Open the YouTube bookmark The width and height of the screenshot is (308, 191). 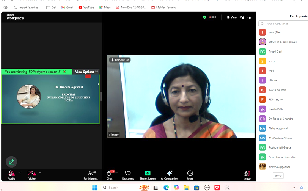point(86,8)
